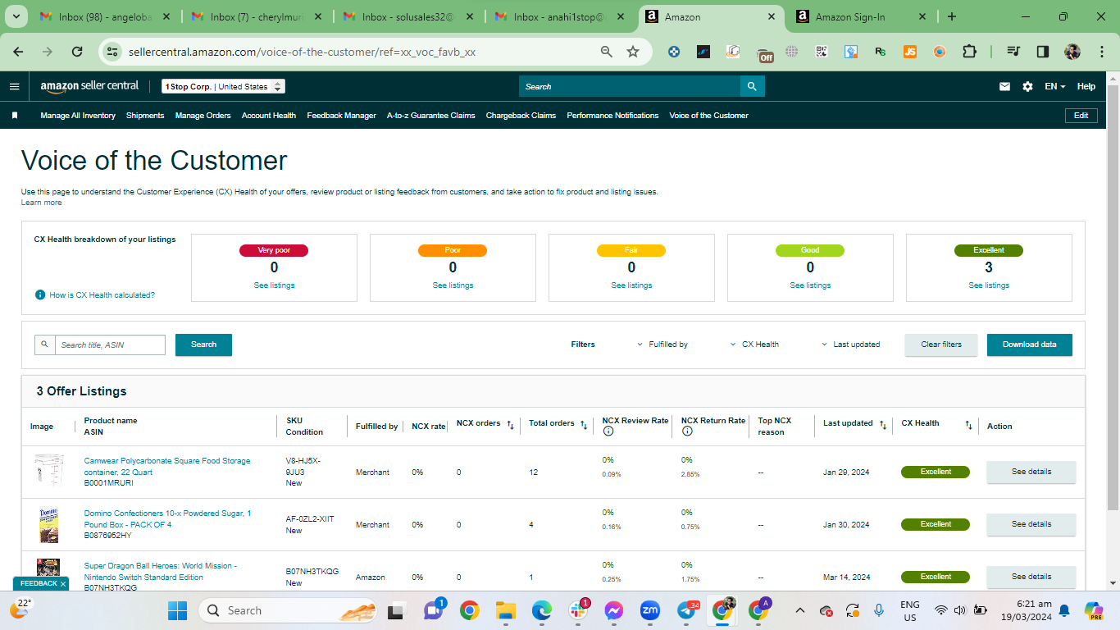The width and height of the screenshot is (1120, 630).
Task: Show hidden system tray icons chevron
Action: (x=800, y=610)
